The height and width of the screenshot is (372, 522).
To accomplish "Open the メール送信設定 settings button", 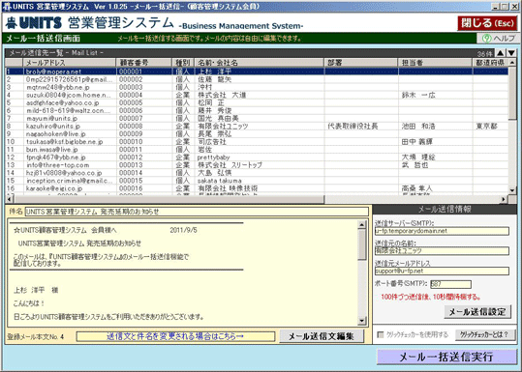I will point(477,311).
